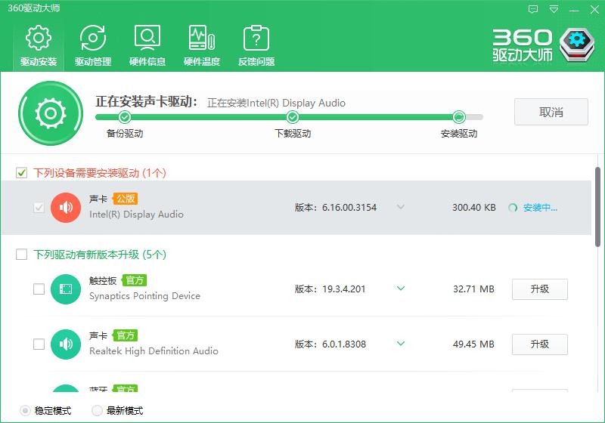Expand version dropdown for 19.3.4.201
The width and height of the screenshot is (605, 423).
pyautogui.click(x=401, y=289)
